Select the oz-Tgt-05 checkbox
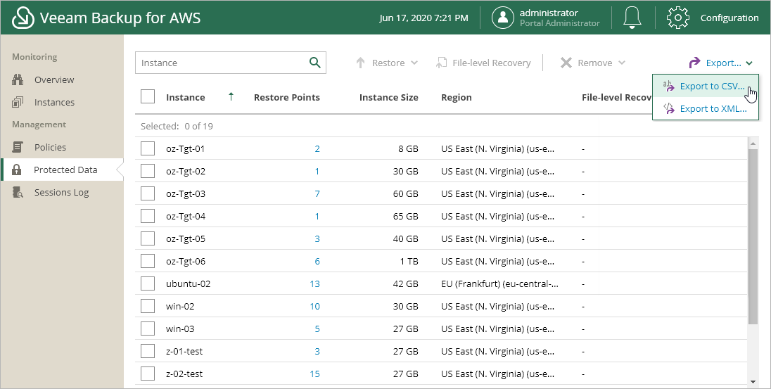 click(148, 238)
